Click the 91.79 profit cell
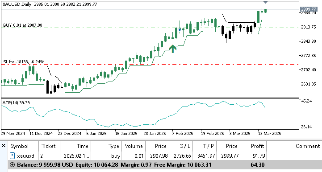The height and width of the screenshot is (172, 322). [259, 156]
